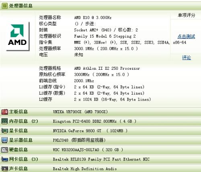Click AMD Athlon II X2 250 Processor
The height and width of the screenshot is (172, 201).
pyautogui.click(x=107, y=68)
